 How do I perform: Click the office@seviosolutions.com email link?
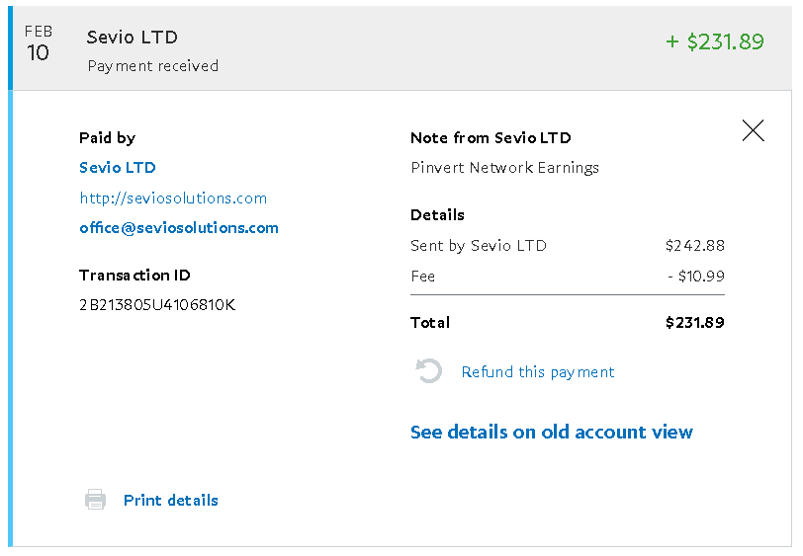click(x=179, y=227)
